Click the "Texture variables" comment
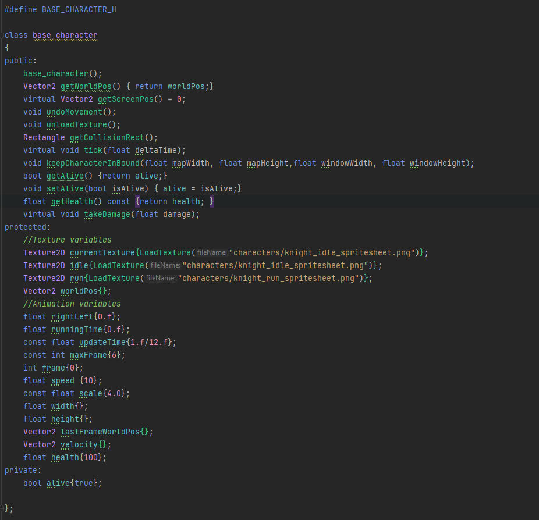Screen dimensions: 539x520 67,240
